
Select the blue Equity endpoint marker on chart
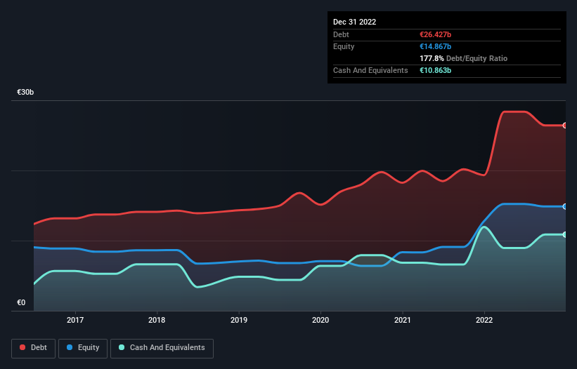[565, 207]
